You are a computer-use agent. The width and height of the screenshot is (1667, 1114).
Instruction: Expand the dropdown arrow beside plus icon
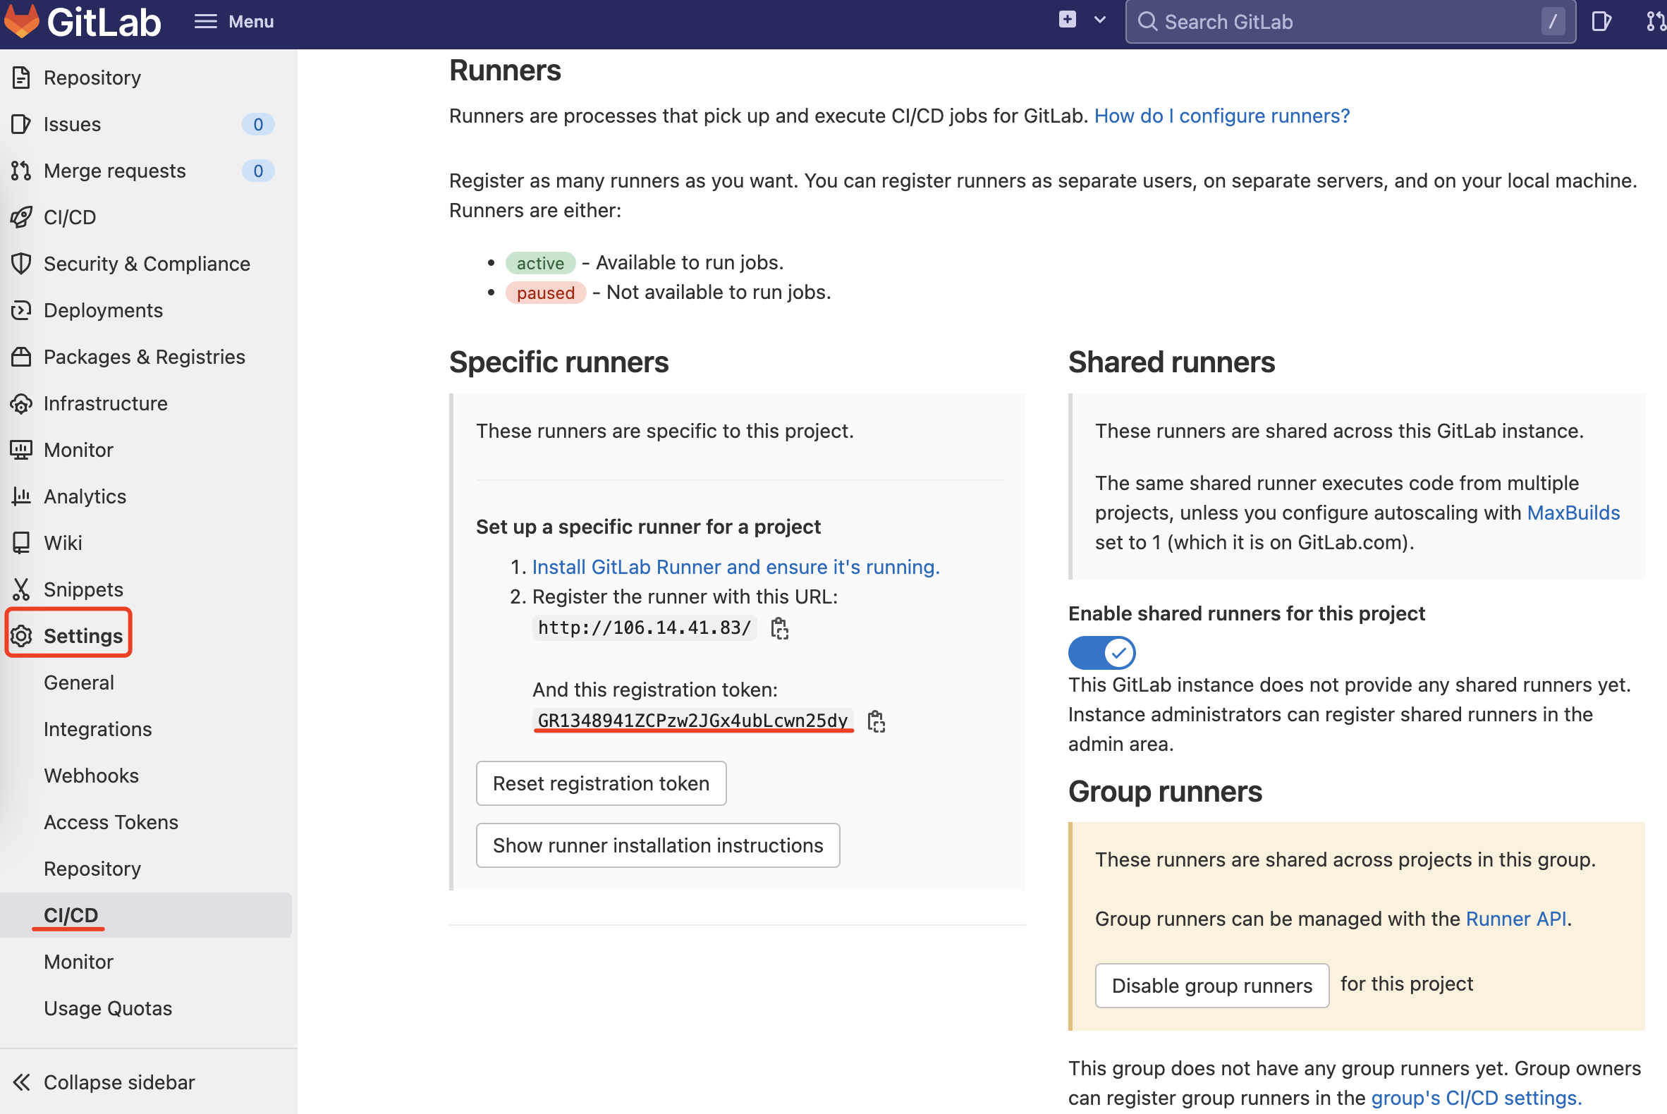(1100, 20)
